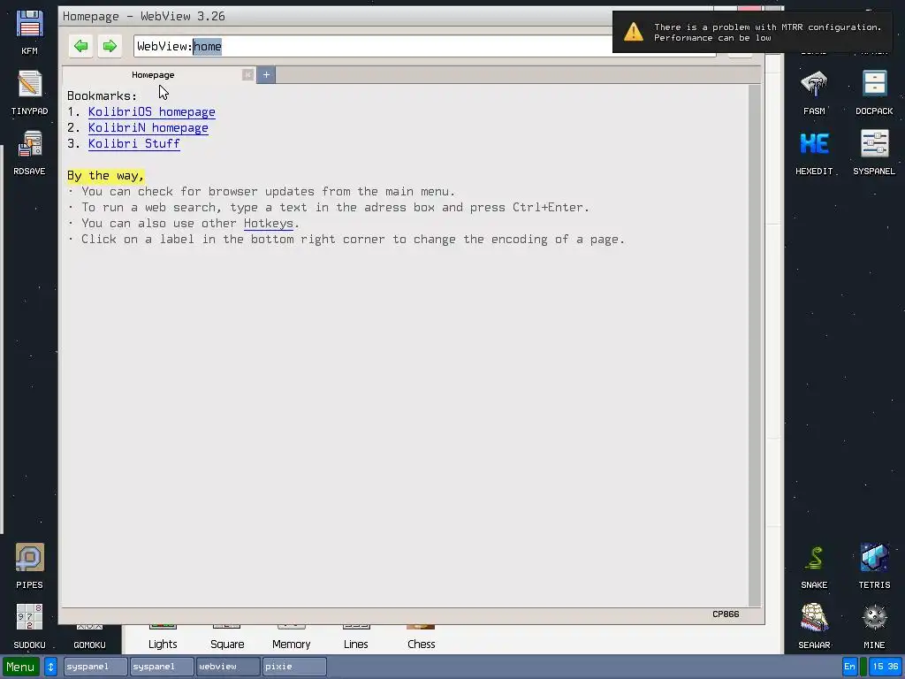Launch the SNAKE game icon
The width and height of the screenshot is (905, 679).
tap(814, 566)
